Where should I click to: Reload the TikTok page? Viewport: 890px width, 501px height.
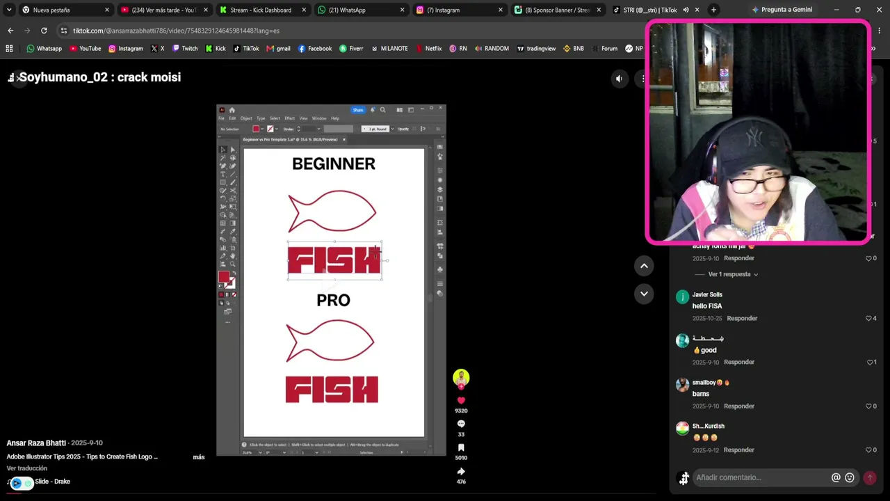pos(44,31)
